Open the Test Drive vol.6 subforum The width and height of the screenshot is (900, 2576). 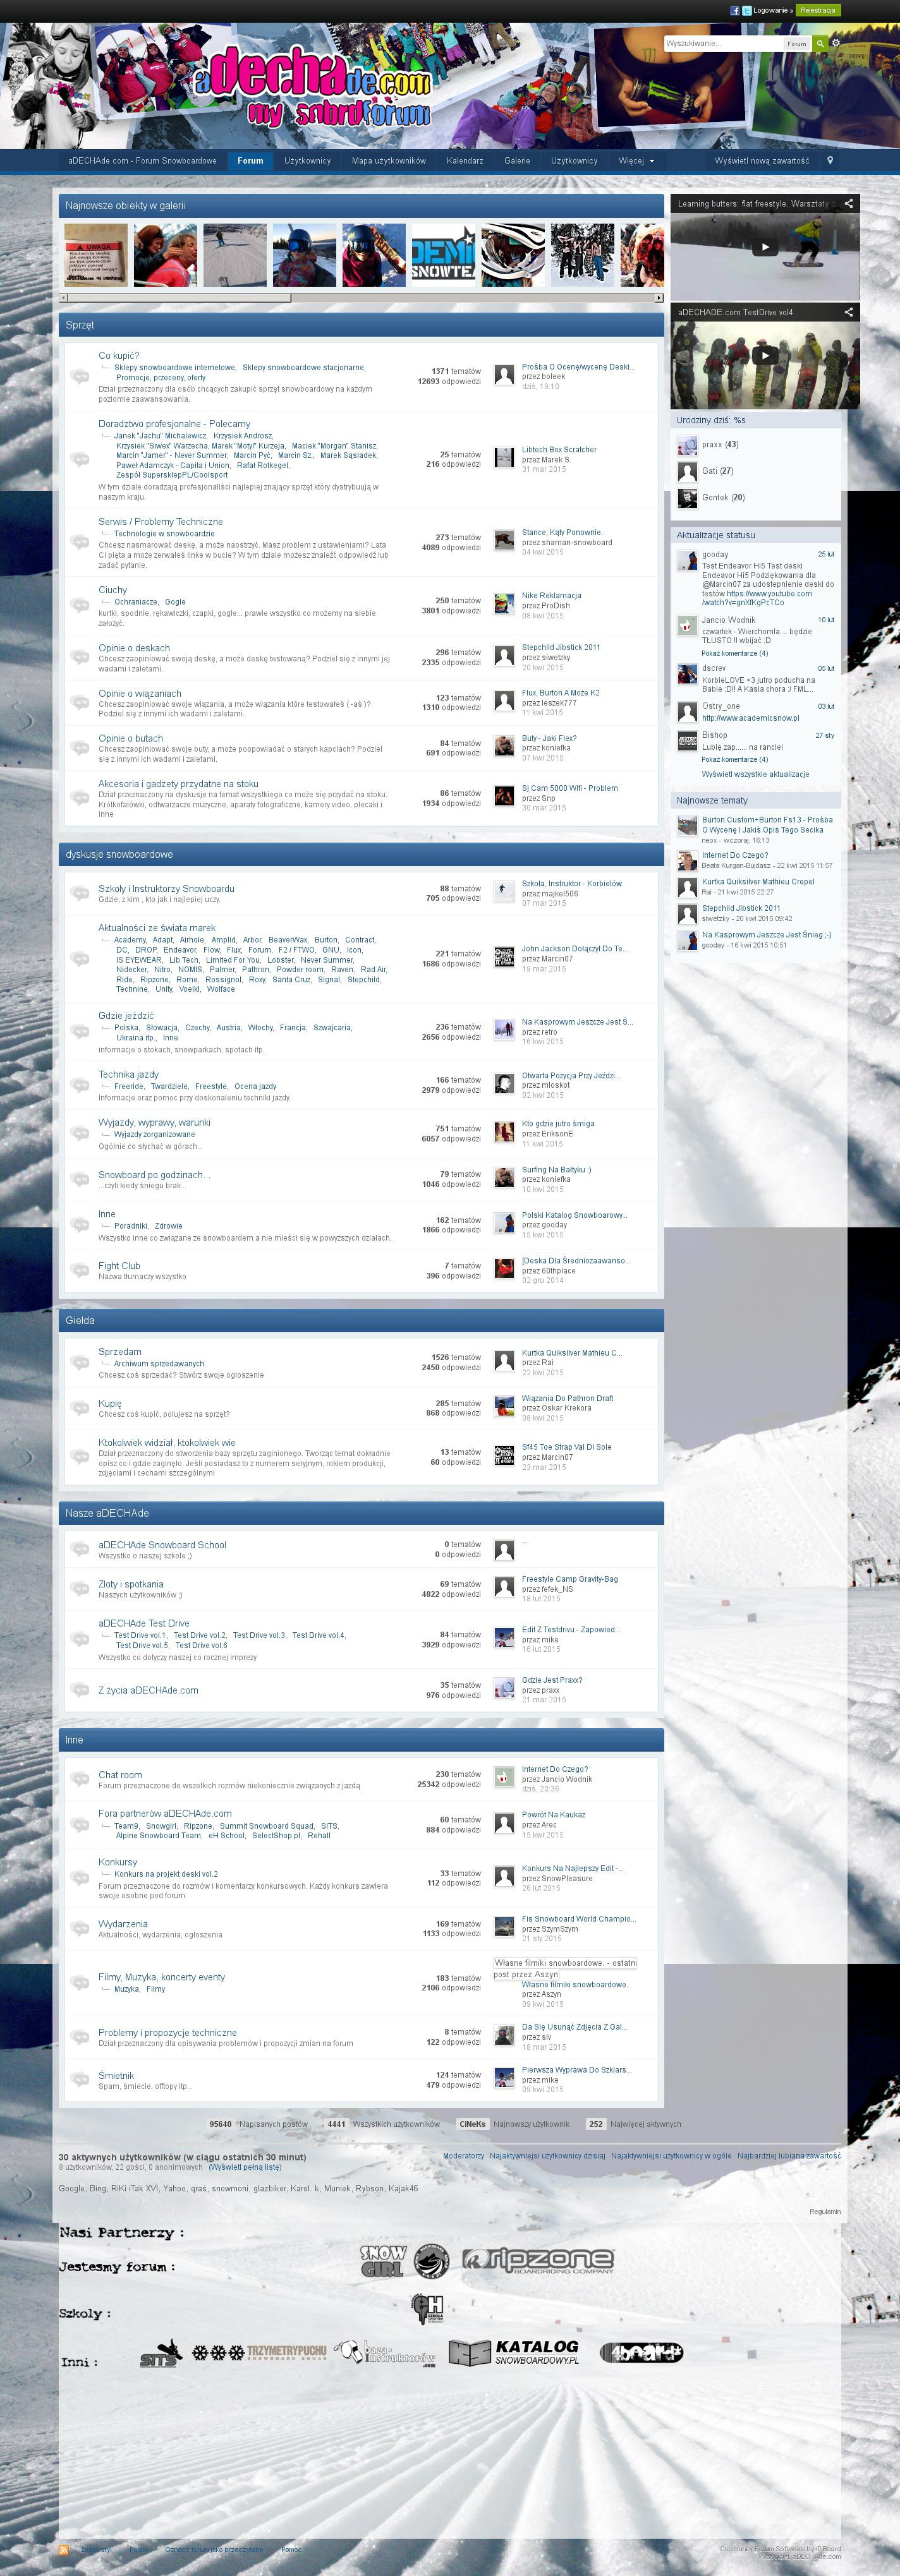tap(201, 1646)
